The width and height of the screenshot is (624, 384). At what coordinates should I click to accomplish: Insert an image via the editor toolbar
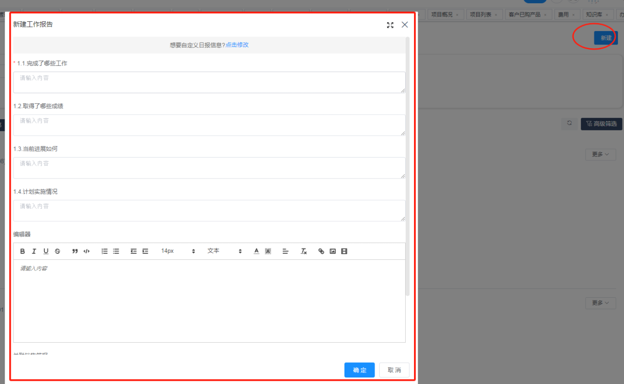(332, 251)
